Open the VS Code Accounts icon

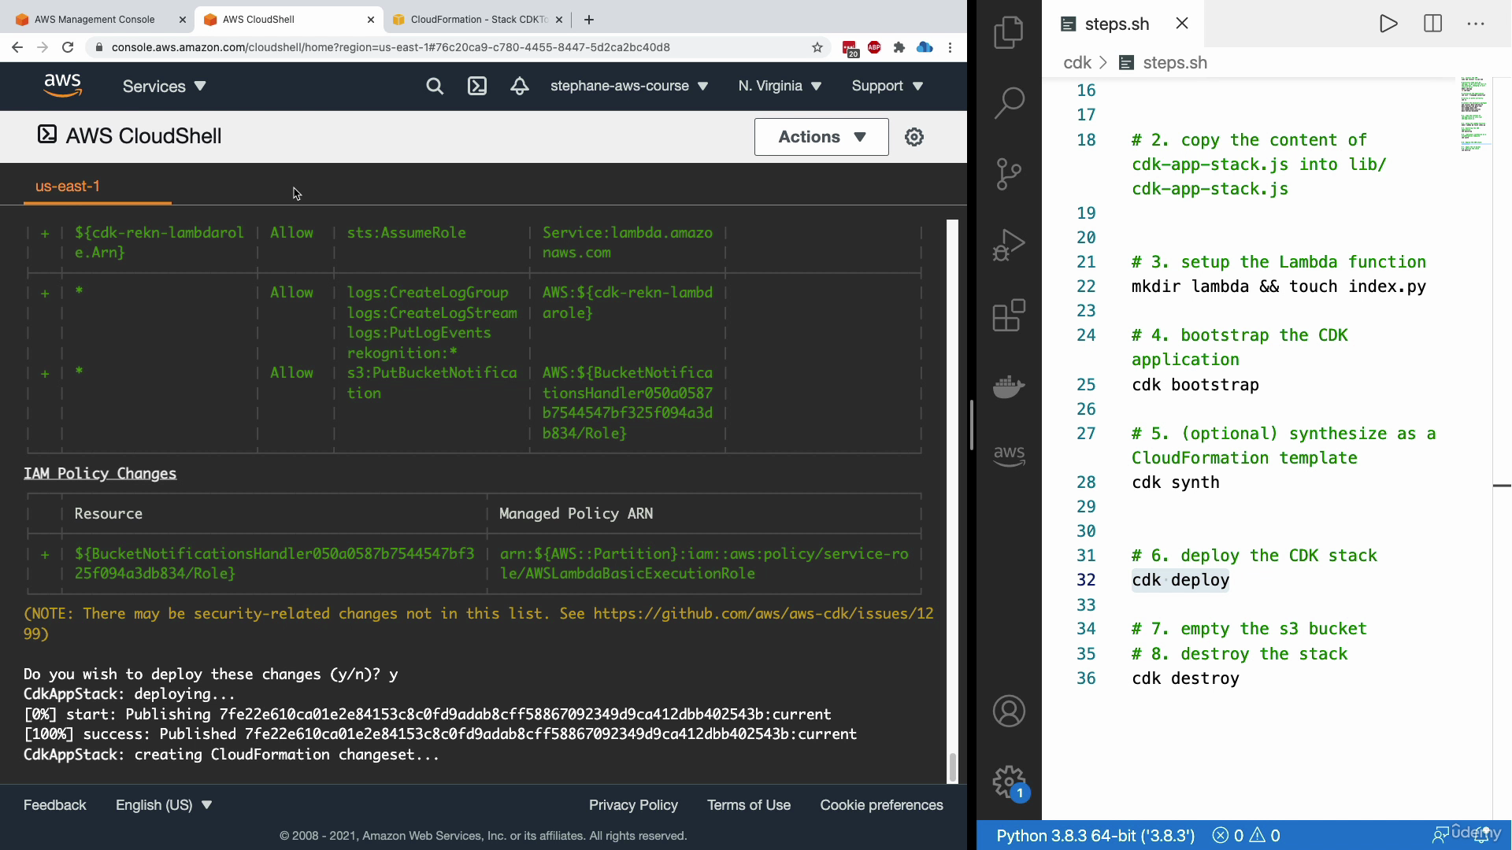point(1009,711)
